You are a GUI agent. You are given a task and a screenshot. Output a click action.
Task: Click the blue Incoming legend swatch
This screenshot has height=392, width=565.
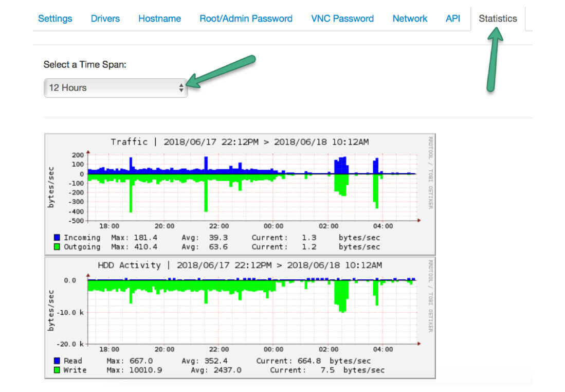[57, 237]
